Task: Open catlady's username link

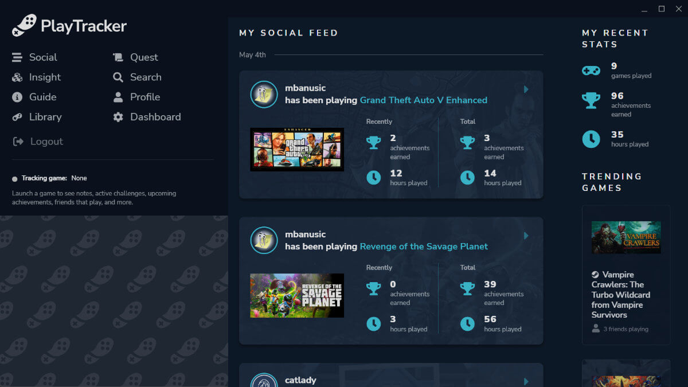Action: pyautogui.click(x=300, y=380)
